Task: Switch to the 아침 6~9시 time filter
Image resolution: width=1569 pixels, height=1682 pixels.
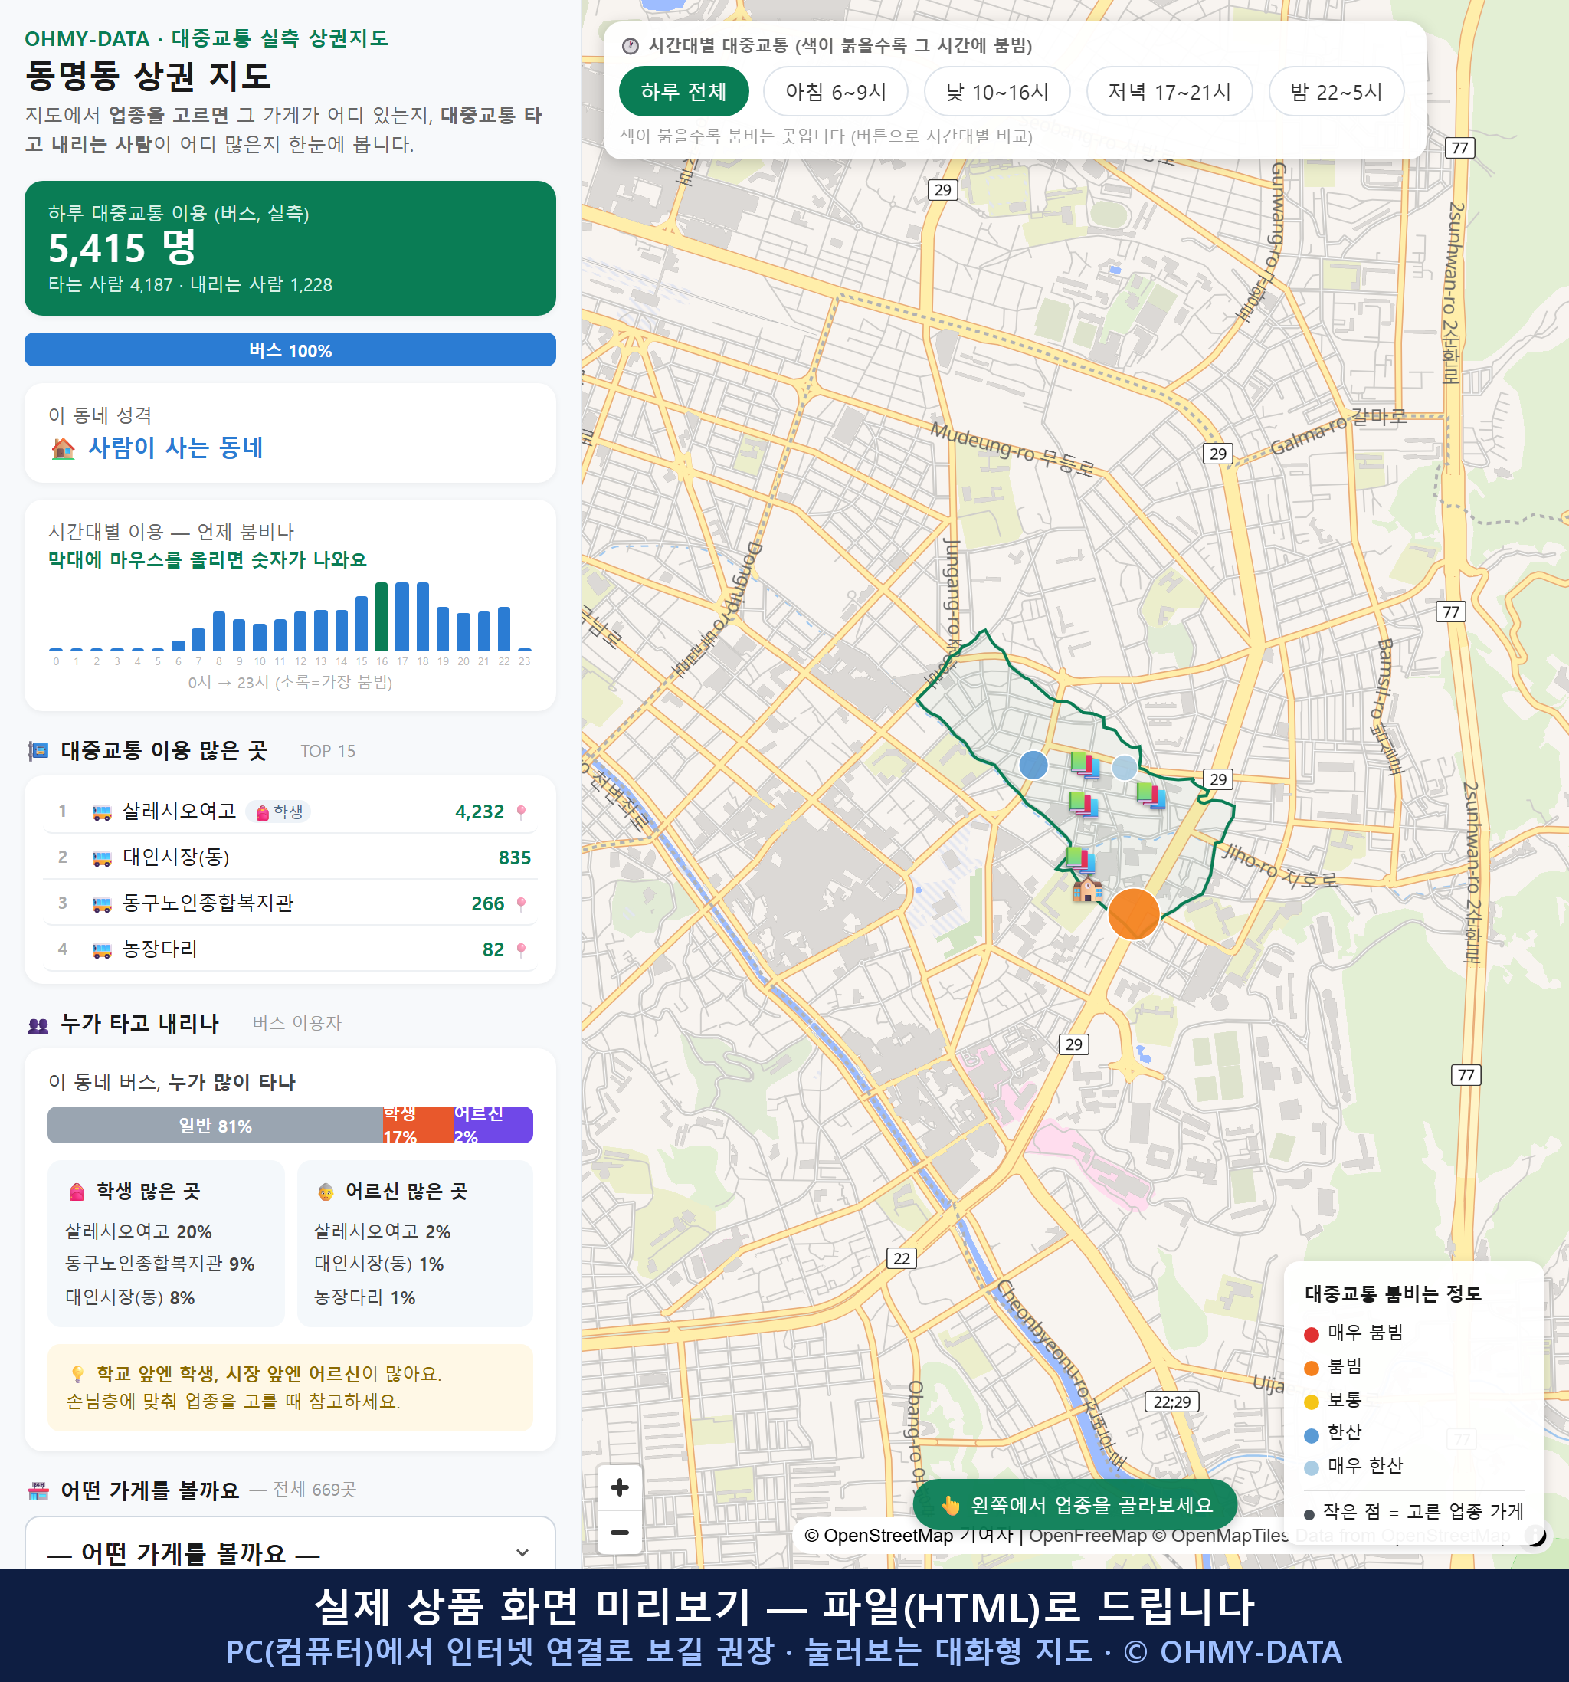Action: coord(835,91)
